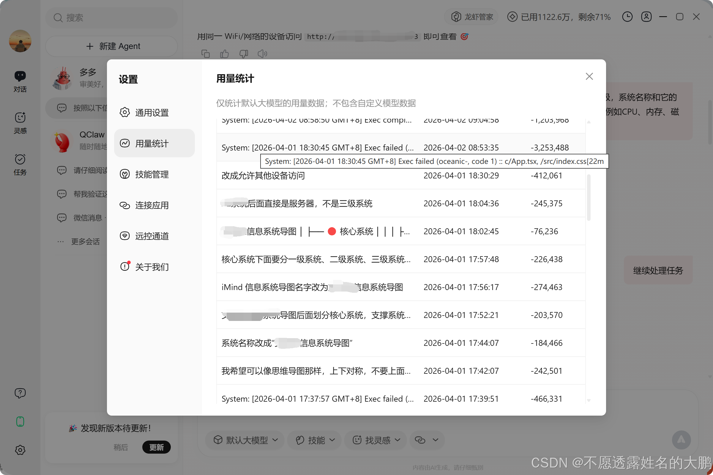The image size is (713, 475).
Task: Click the thumbs down icon
Action: coord(243,54)
